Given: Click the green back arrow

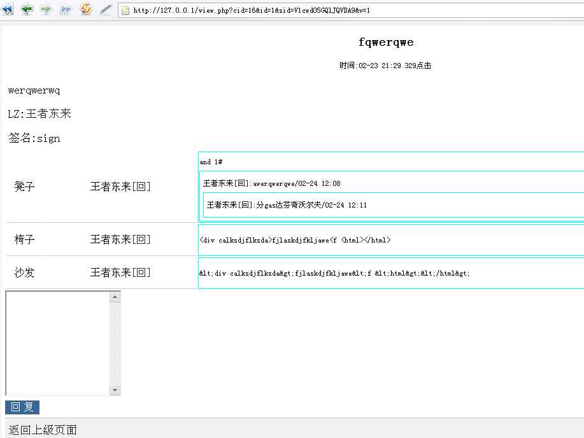Looking at the screenshot, I should click(27, 10).
